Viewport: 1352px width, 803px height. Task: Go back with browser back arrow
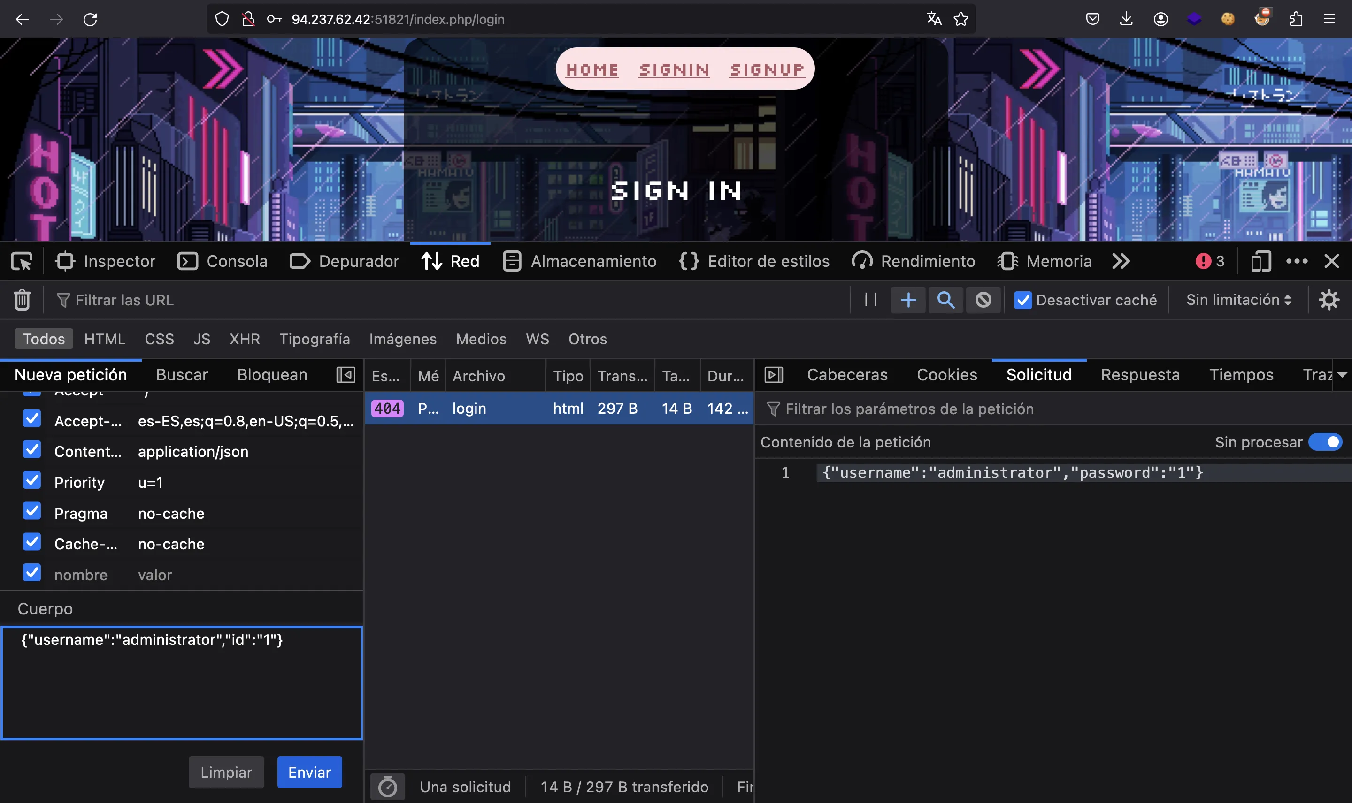click(x=22, y=20)
